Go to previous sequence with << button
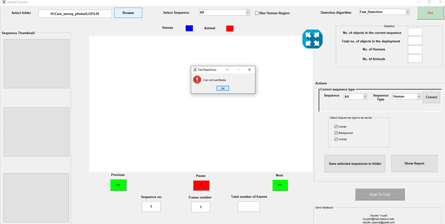Image resolution: width=445 pixels, height=224 pixels. click(118, 185)
